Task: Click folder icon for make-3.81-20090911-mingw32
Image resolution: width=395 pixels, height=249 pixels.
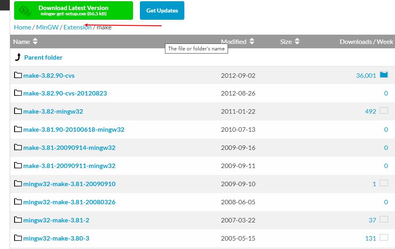Action: (x=18, y=165)
